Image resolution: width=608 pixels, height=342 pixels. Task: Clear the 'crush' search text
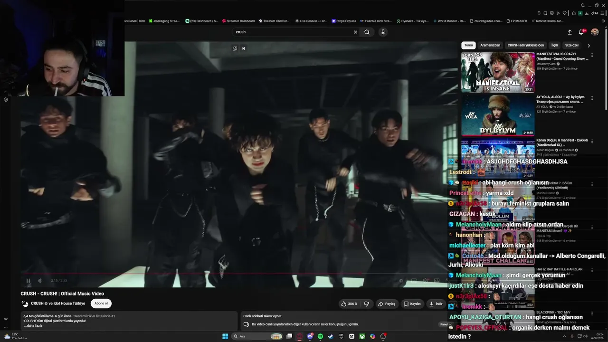point(355,32)
